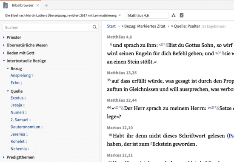Collapse the Bezug subcategory
Screen dimensions: 234x162
pos(8,68)
